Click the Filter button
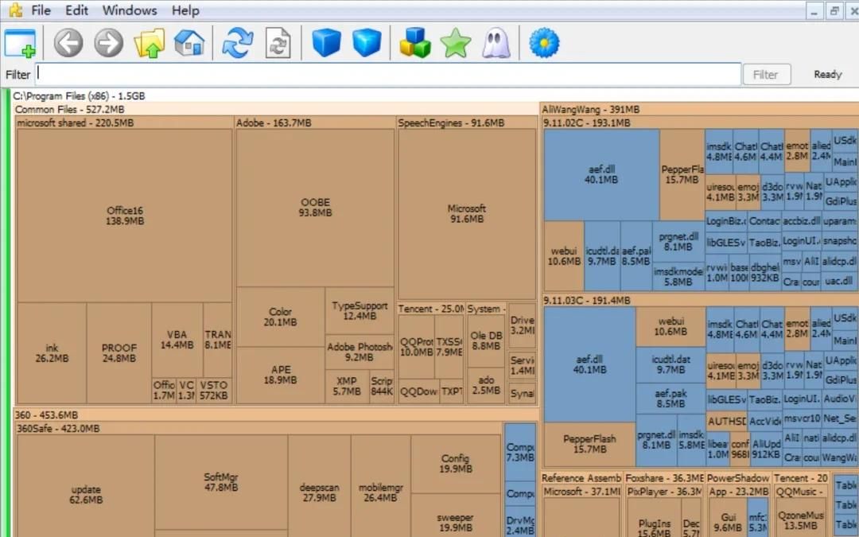859x537 pixels. click(766, 75)
